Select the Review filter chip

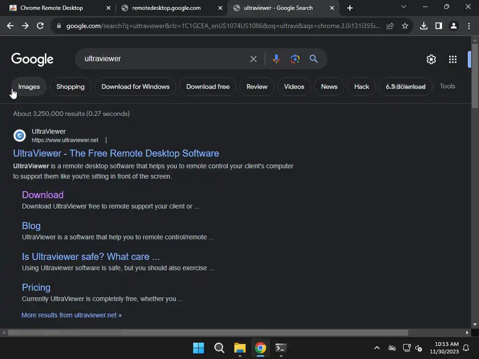pos(257,86)
